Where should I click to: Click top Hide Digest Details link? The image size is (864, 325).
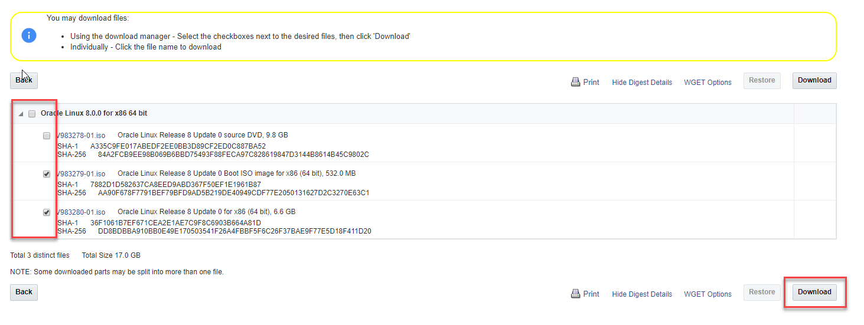(642, 83)
